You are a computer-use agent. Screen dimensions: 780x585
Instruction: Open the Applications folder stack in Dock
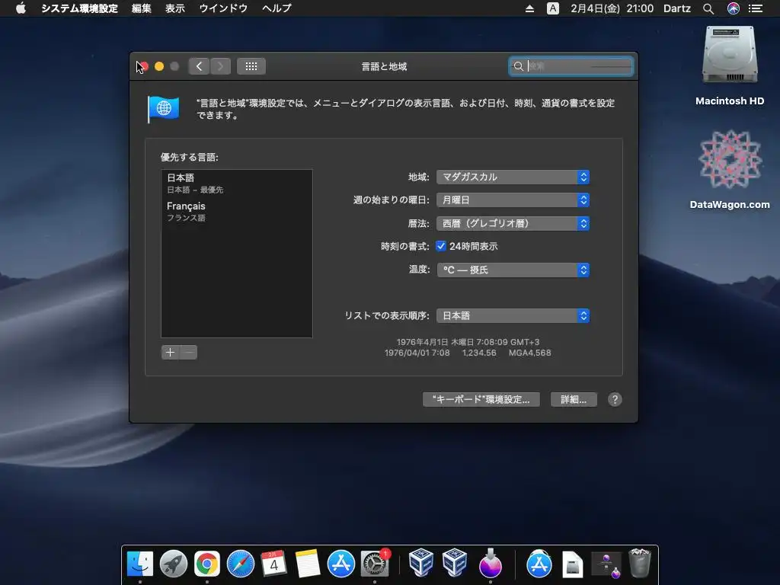[539, 564]
